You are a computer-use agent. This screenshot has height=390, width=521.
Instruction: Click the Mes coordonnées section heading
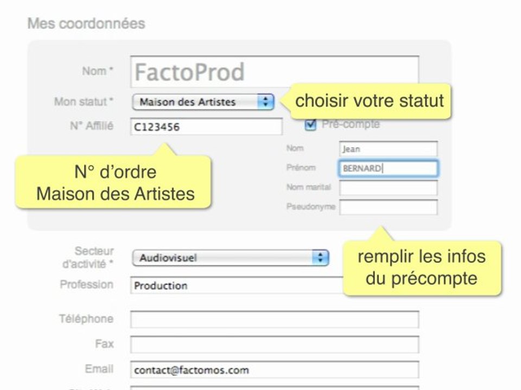(86, 23)
